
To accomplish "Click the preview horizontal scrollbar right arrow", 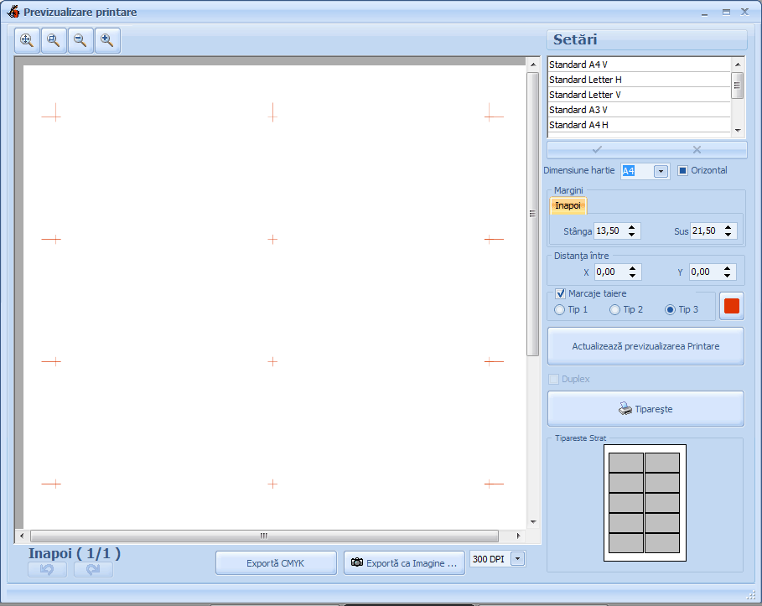I will pos(519,536).
